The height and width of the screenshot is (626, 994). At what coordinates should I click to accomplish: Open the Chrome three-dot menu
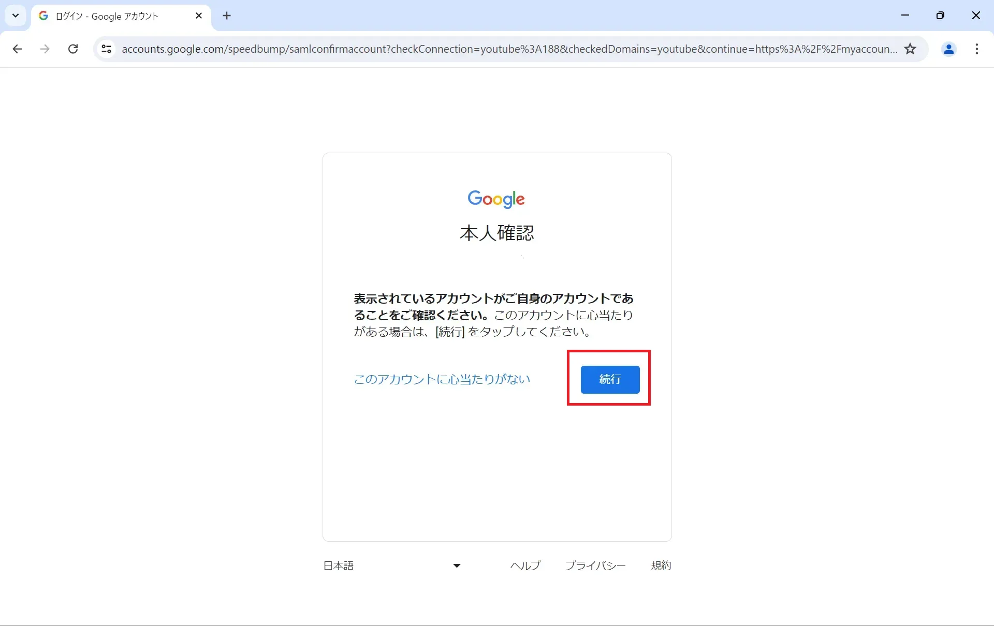tap(976, 49)
